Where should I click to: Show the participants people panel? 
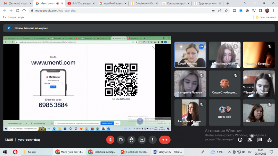click(250, 140)
